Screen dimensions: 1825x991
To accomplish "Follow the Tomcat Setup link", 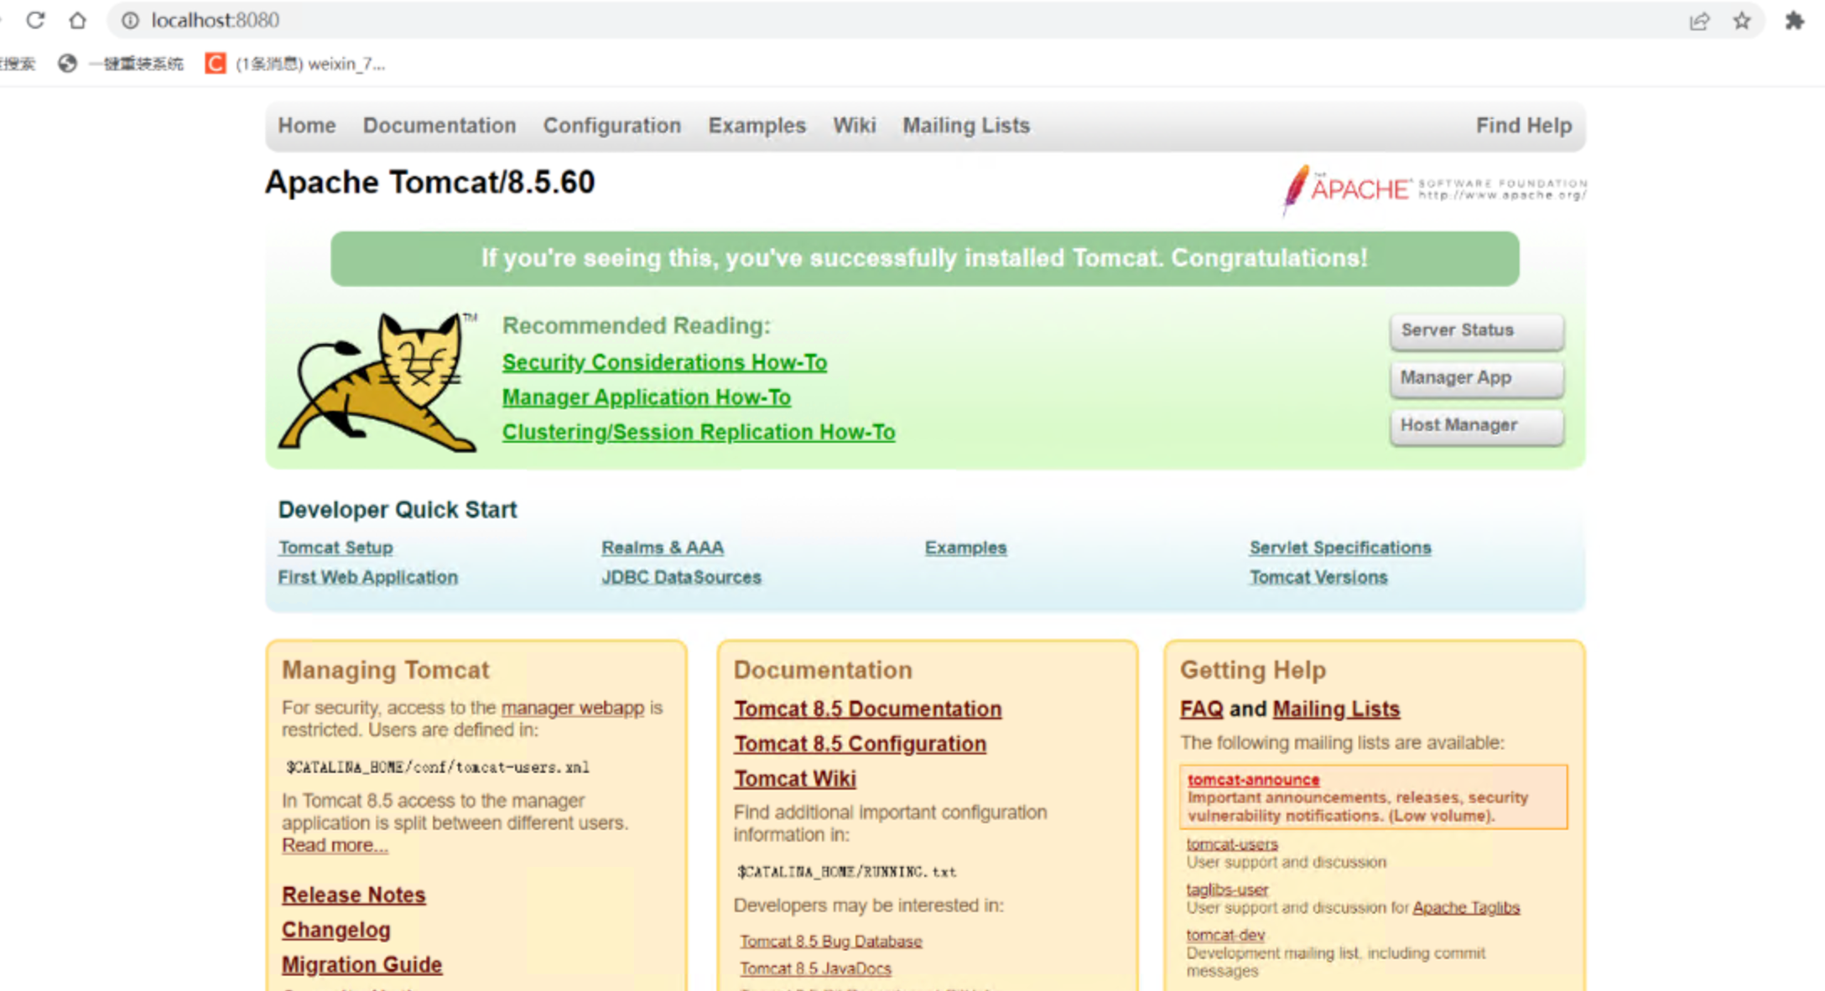I will click(x=335, y=547).
